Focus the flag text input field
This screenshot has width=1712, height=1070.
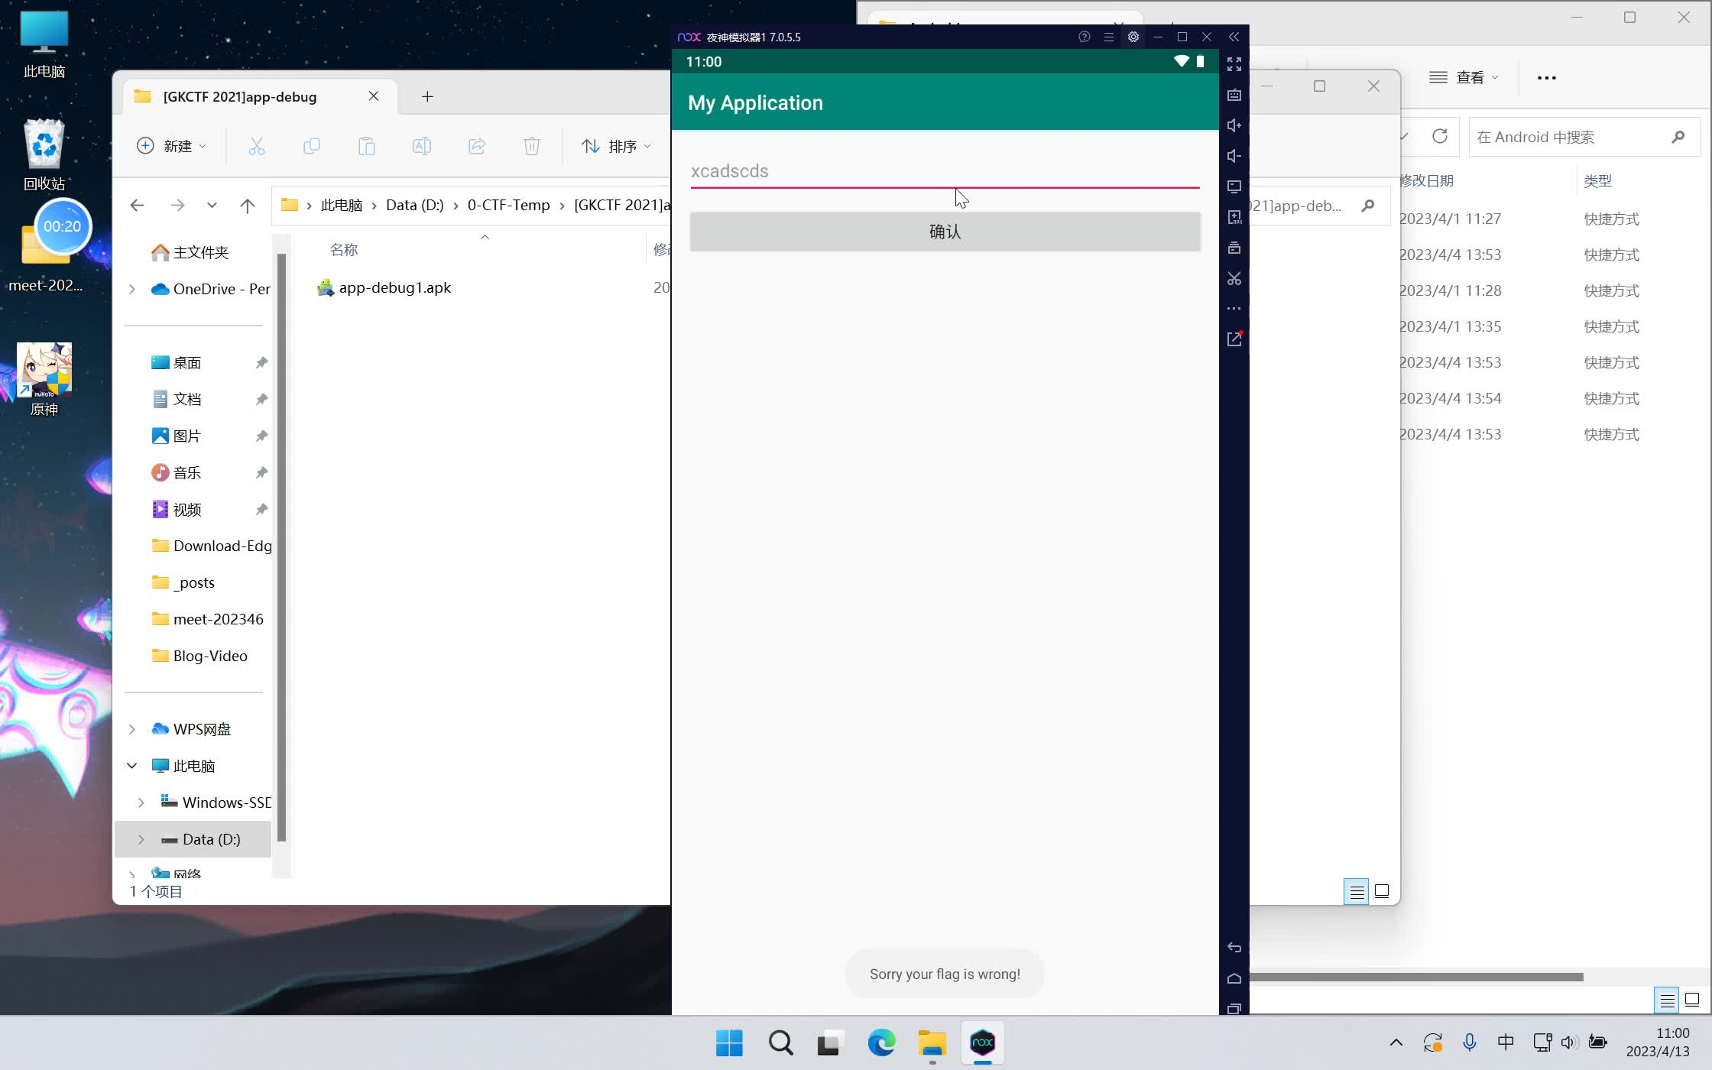[x=945, y=171]
